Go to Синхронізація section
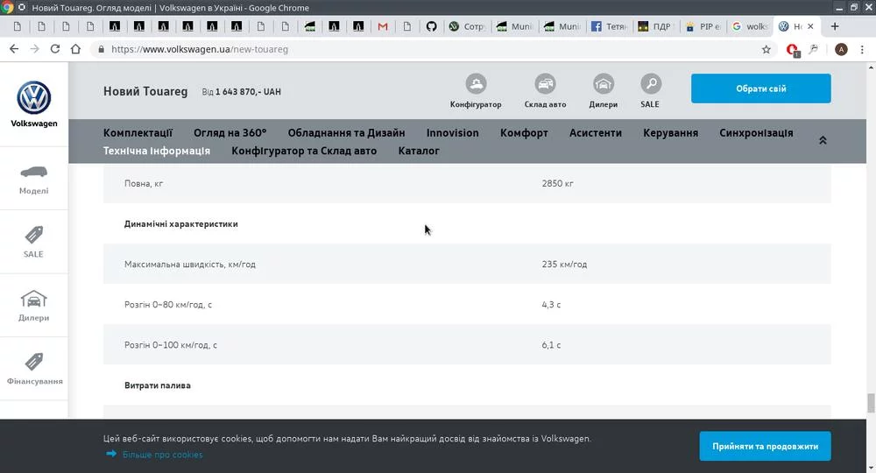This screenshot has width=876, height=473. 756,133
